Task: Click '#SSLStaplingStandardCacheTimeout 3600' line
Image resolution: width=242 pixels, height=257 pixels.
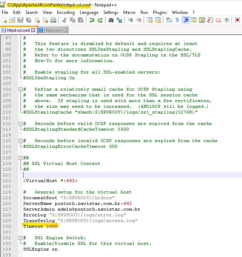Action: click(x=76, y=129)
